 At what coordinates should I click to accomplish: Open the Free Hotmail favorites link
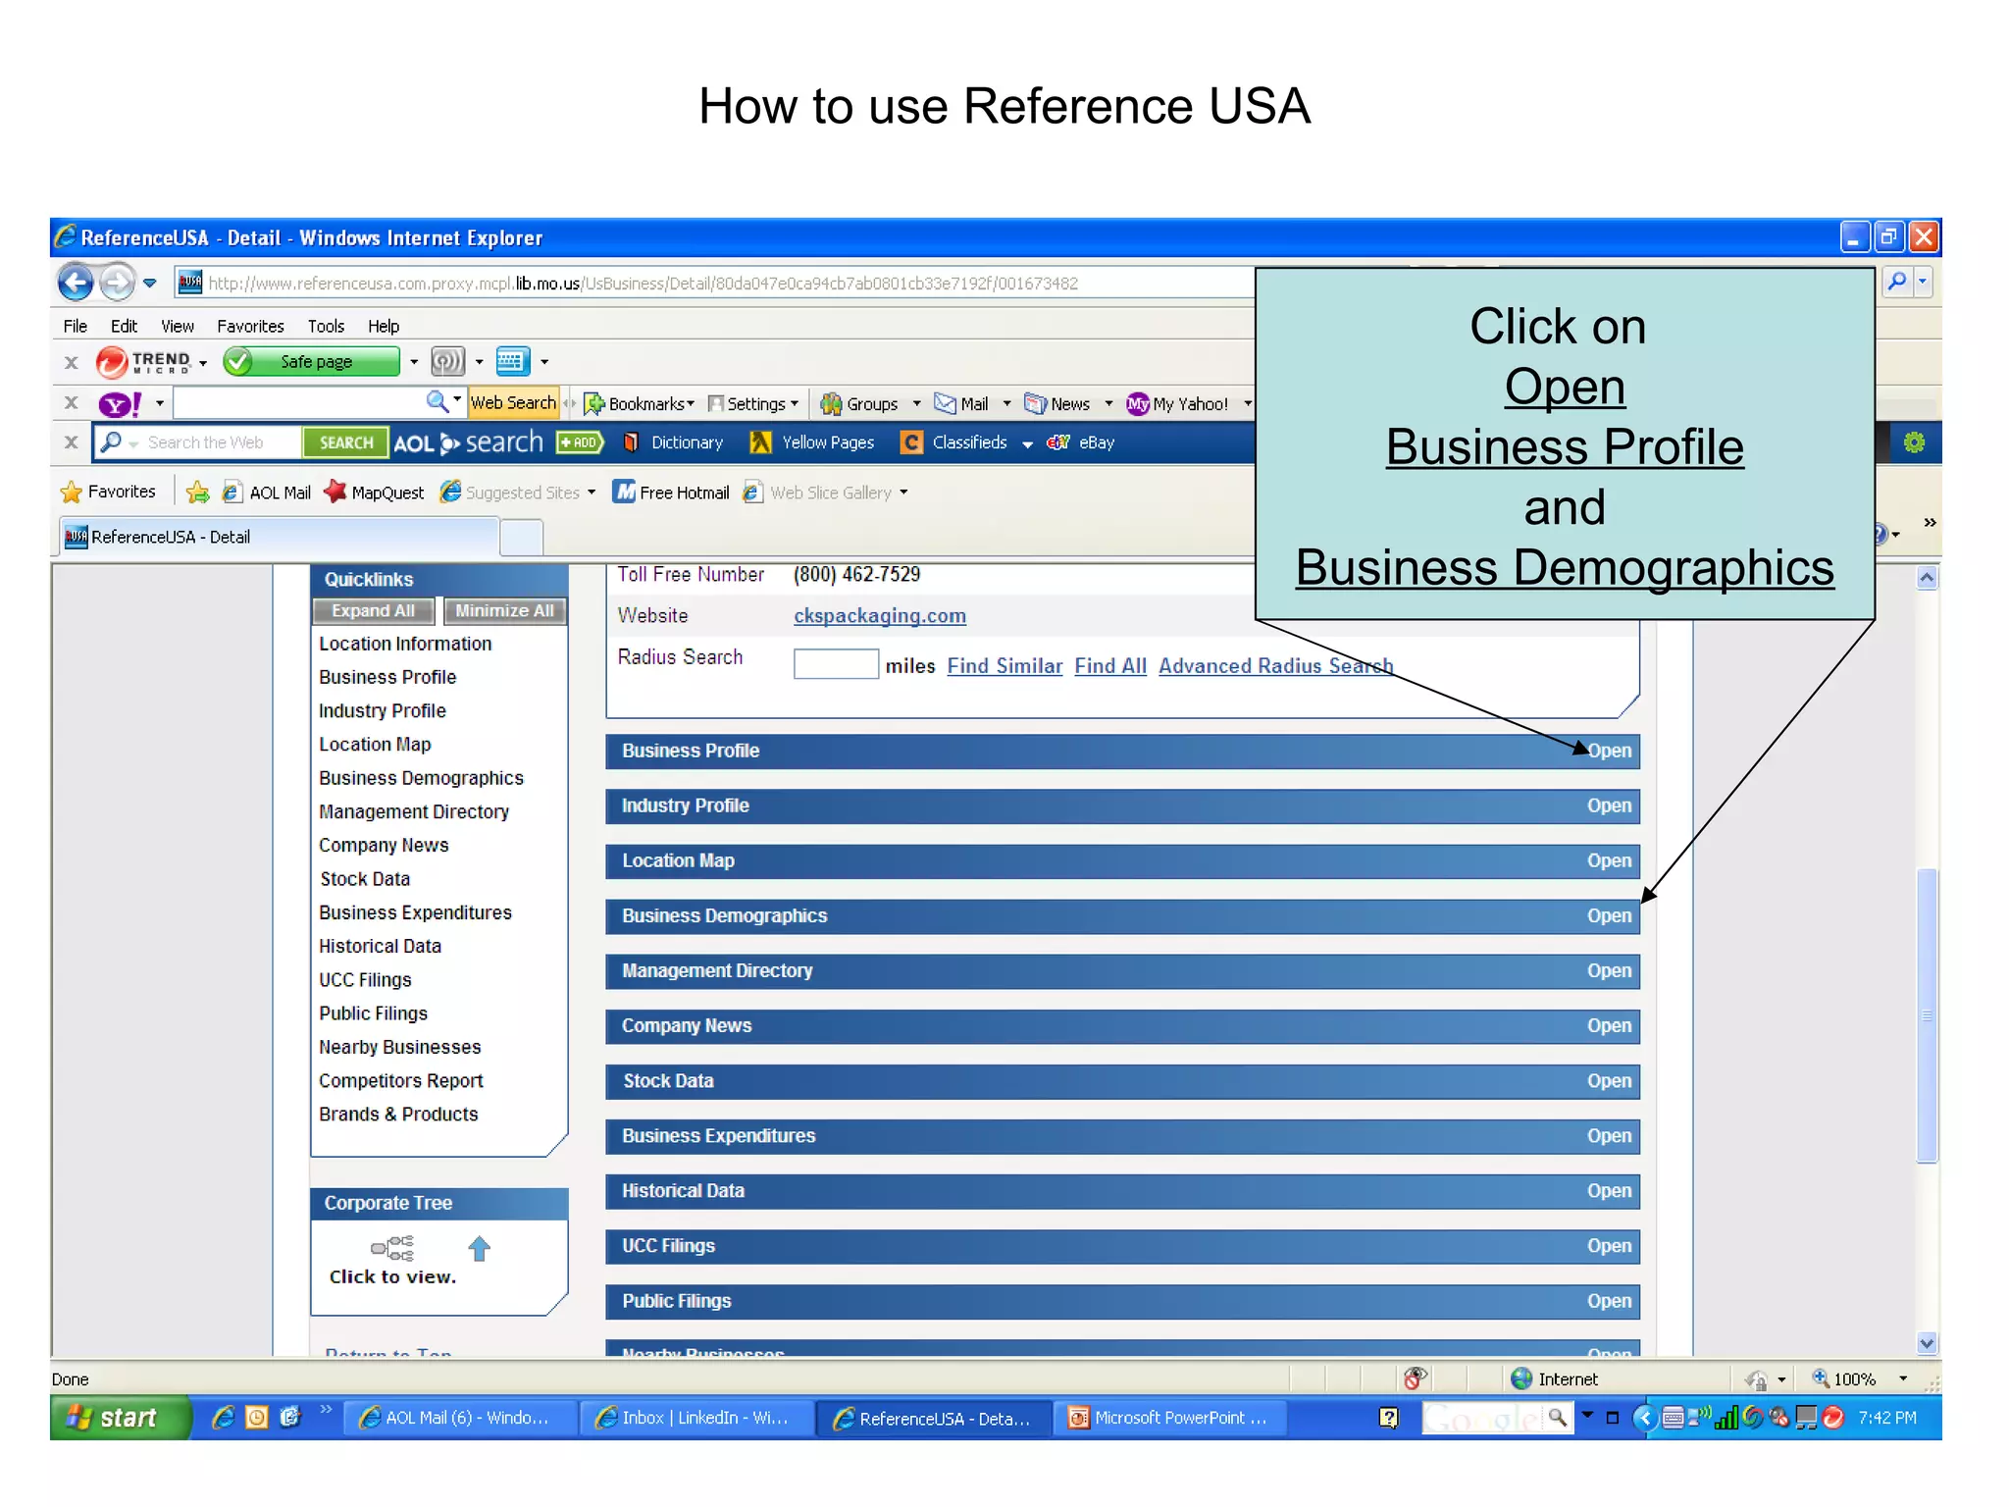click(x=672, y=492)
